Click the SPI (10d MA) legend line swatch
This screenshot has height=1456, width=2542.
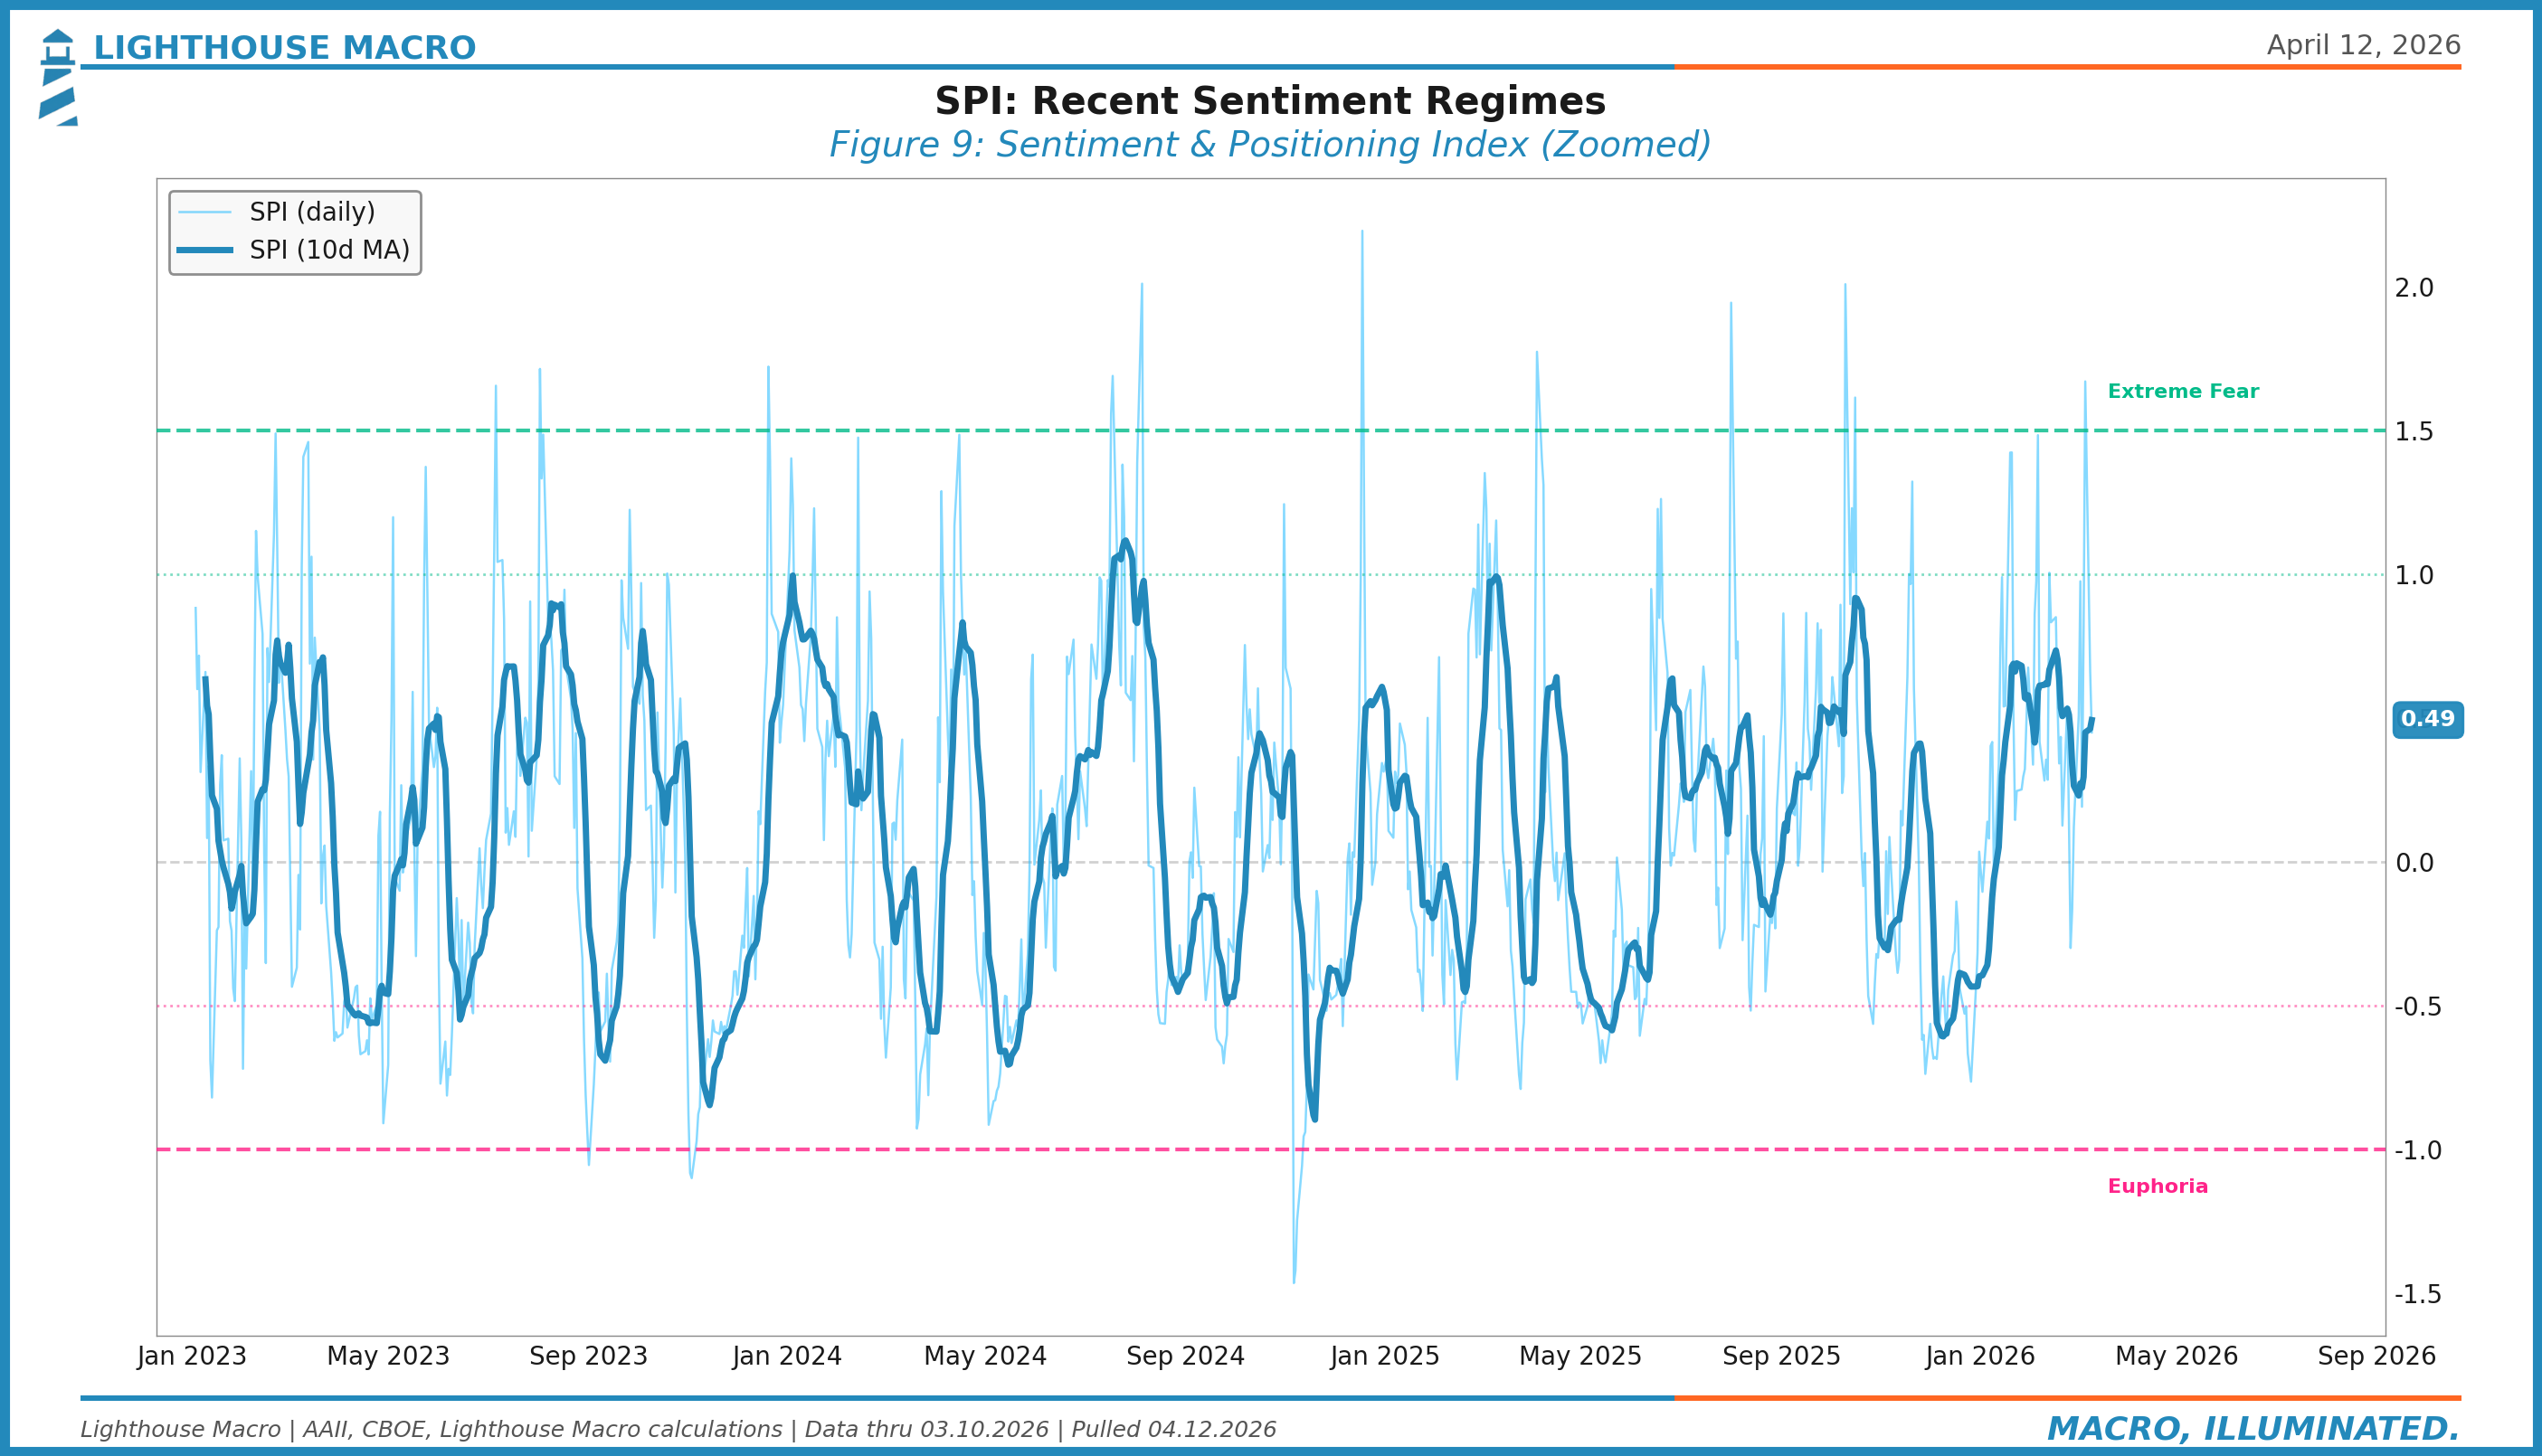[205, 250]
